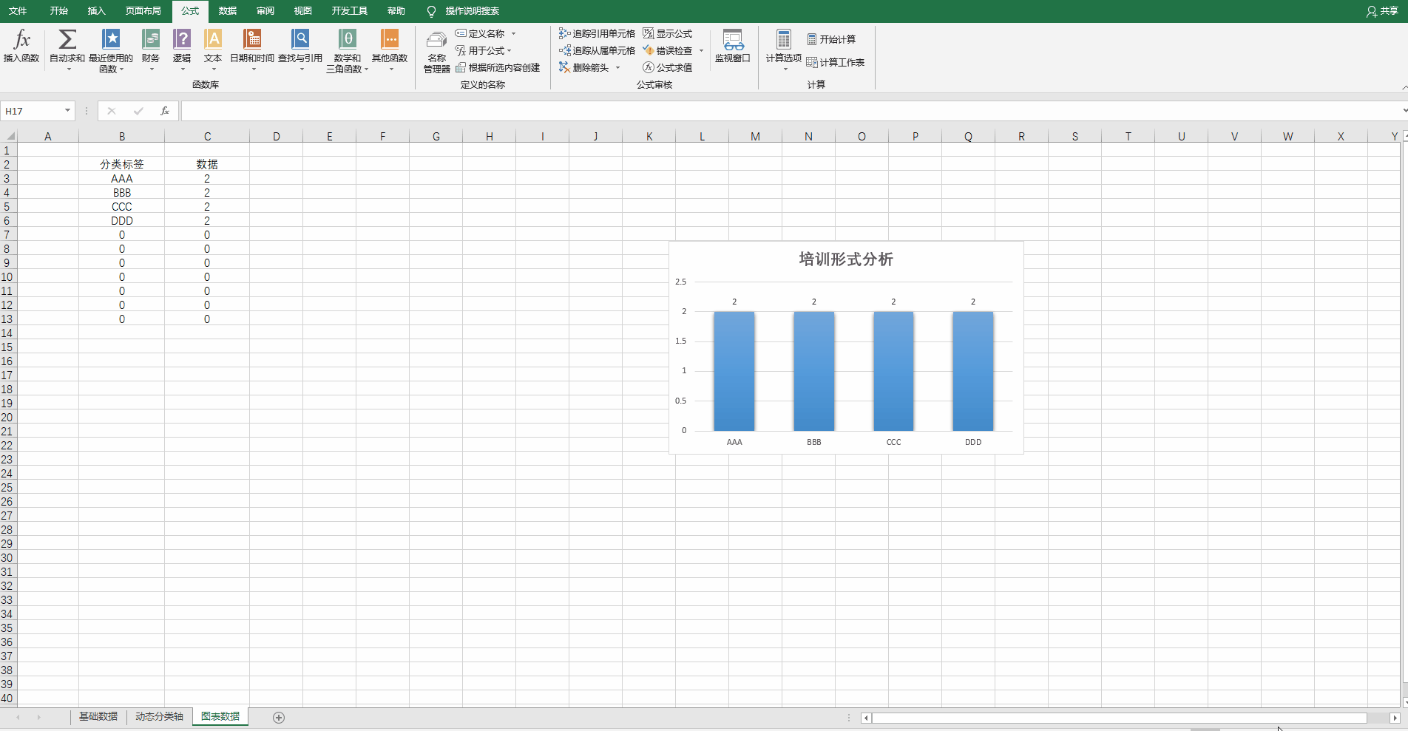Open Lookup and Reference (查找与引用) functions
The width and height of the screenshot is (1408, 731).
(x=300, y=50)
